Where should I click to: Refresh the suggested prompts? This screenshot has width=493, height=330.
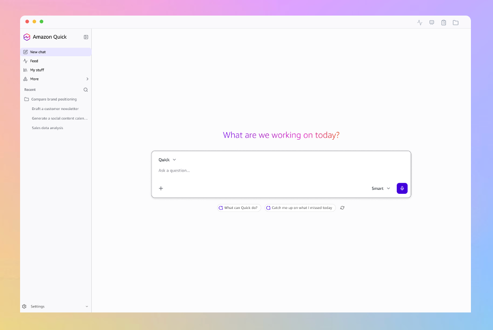[x=343, y=208]
